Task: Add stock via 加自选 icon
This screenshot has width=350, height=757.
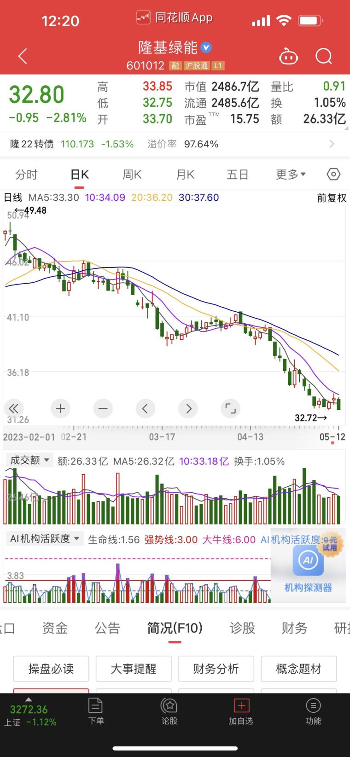Action: [x=241, y=711]
